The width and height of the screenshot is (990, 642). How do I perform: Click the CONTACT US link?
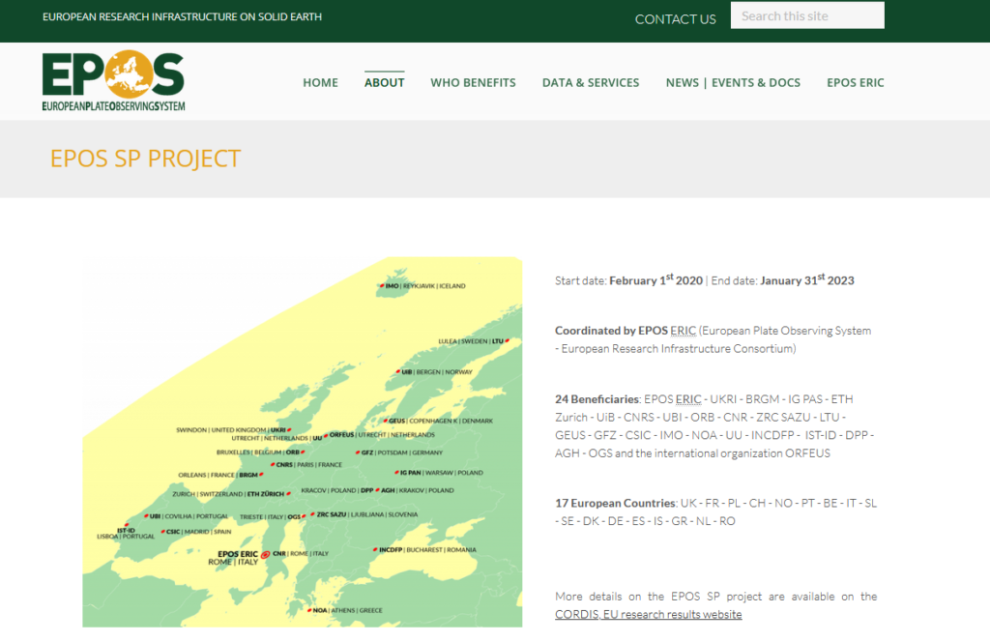[x=675, y=19]
